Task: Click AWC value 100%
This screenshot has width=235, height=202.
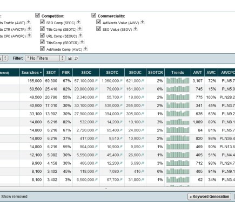Action: (211, 97)
